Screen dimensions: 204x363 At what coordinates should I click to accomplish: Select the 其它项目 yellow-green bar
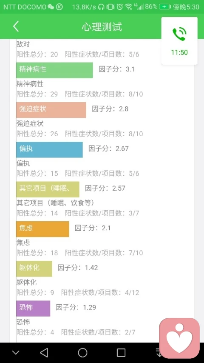[48, 189]
